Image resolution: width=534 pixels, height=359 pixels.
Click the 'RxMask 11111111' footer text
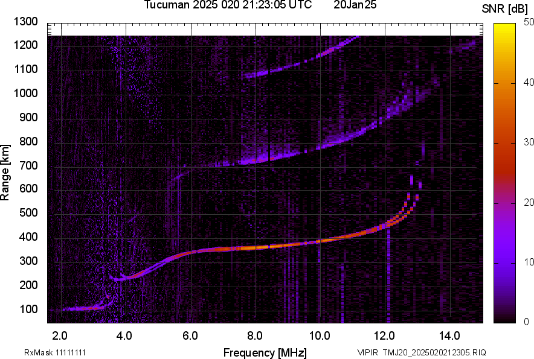click(55, 352)
